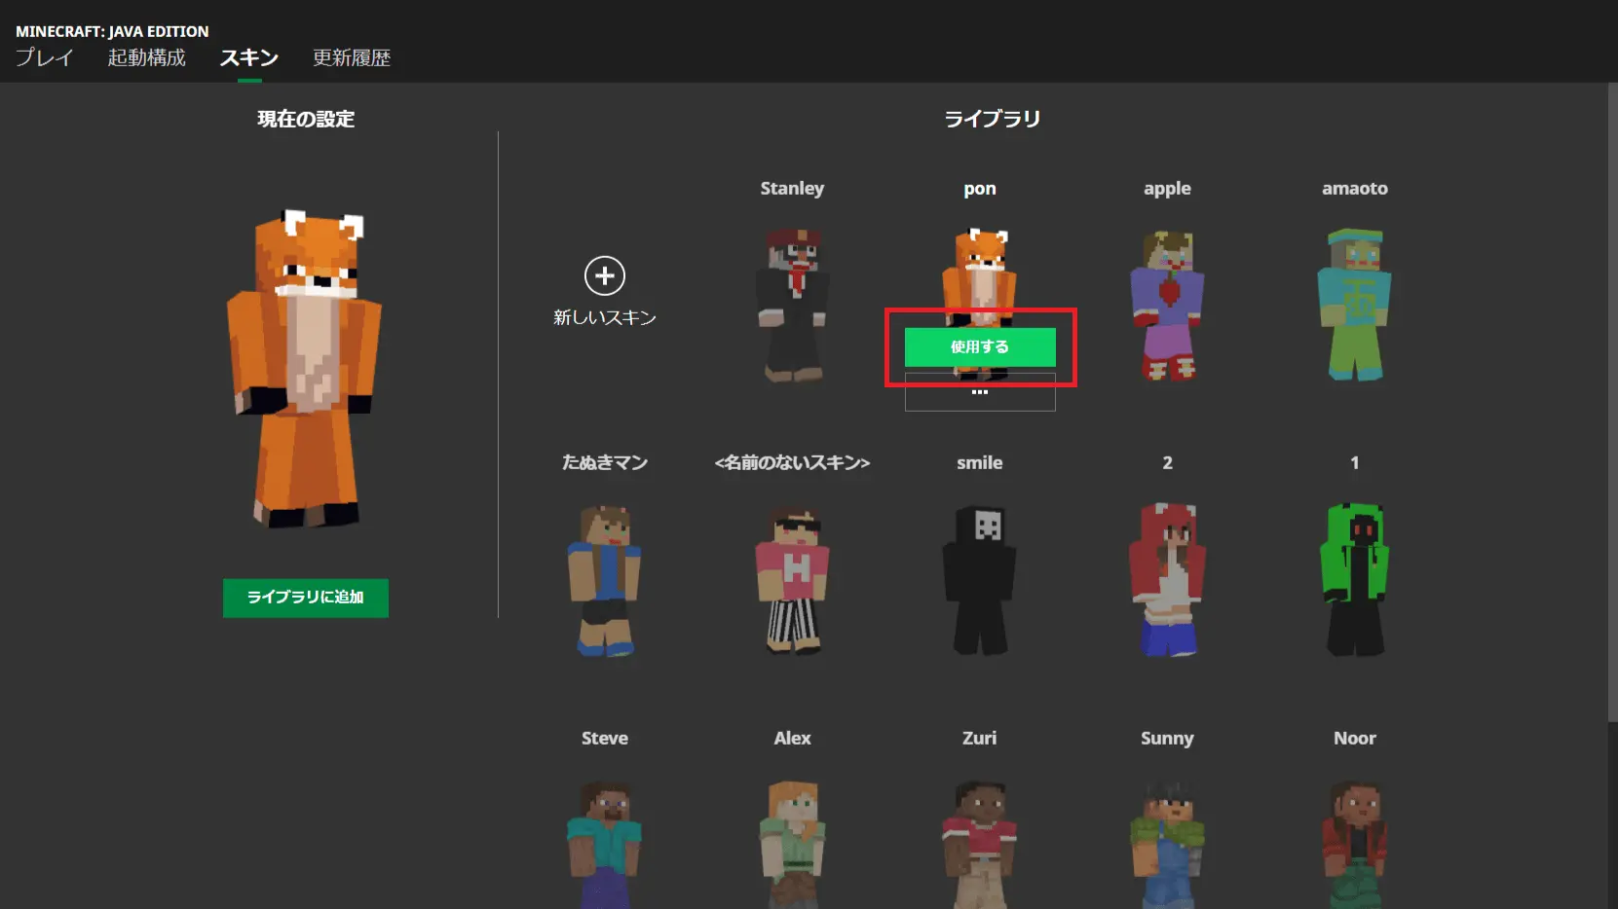Open the 起動構成 tab
The image size is (1618, 909).
[146, 58]
